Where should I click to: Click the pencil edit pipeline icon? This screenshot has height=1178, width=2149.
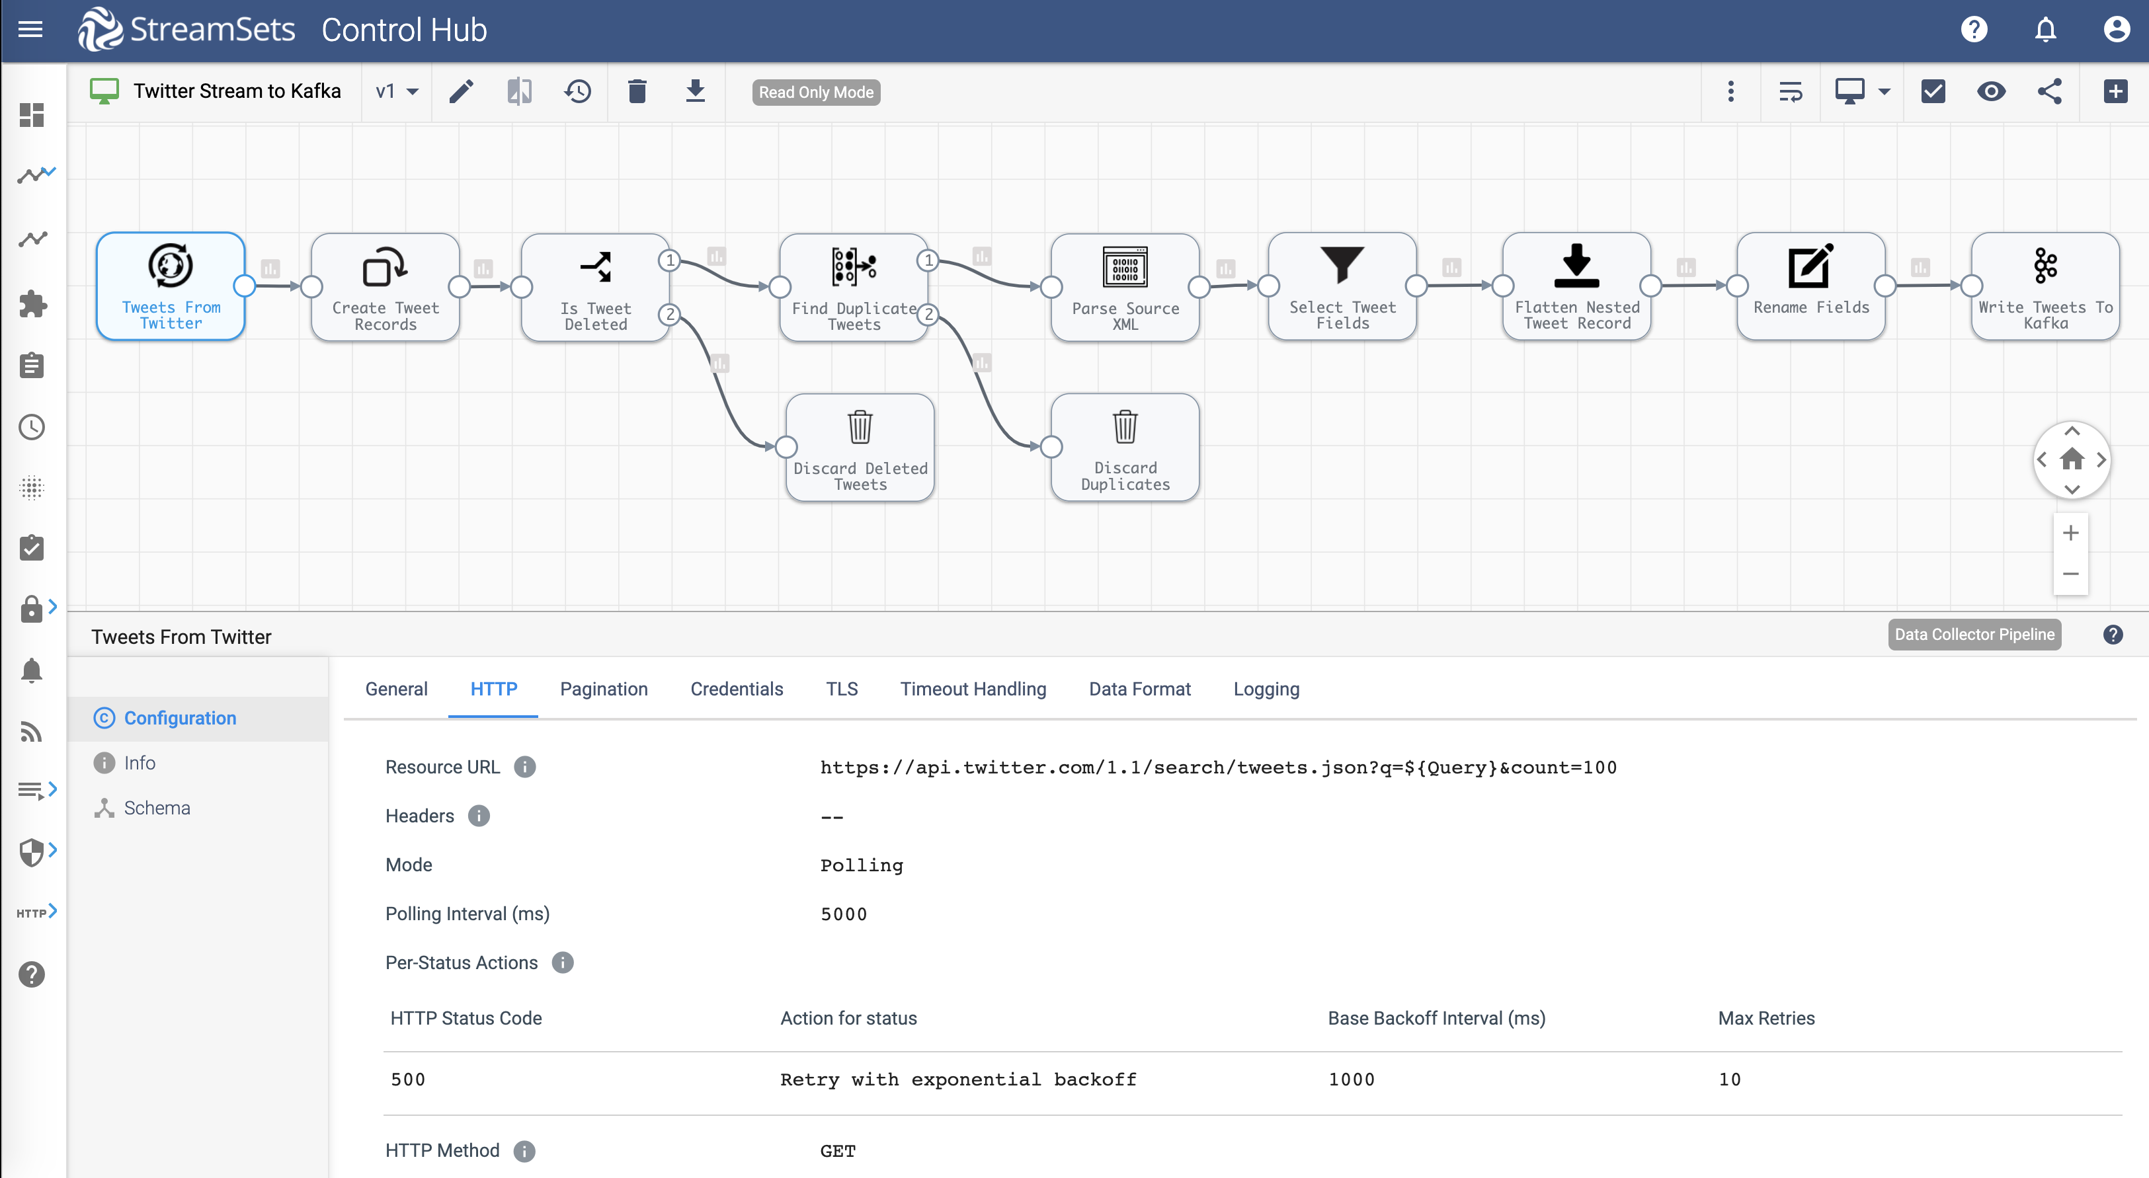click(462, 92)
